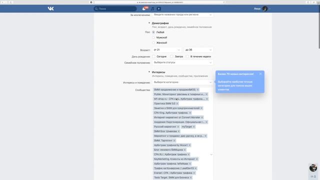Remove the 'Арбитраж трафика. leftwkaaa' tag

click(190, 163)
